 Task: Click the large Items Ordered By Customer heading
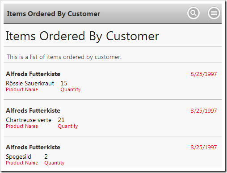point(82,36)
